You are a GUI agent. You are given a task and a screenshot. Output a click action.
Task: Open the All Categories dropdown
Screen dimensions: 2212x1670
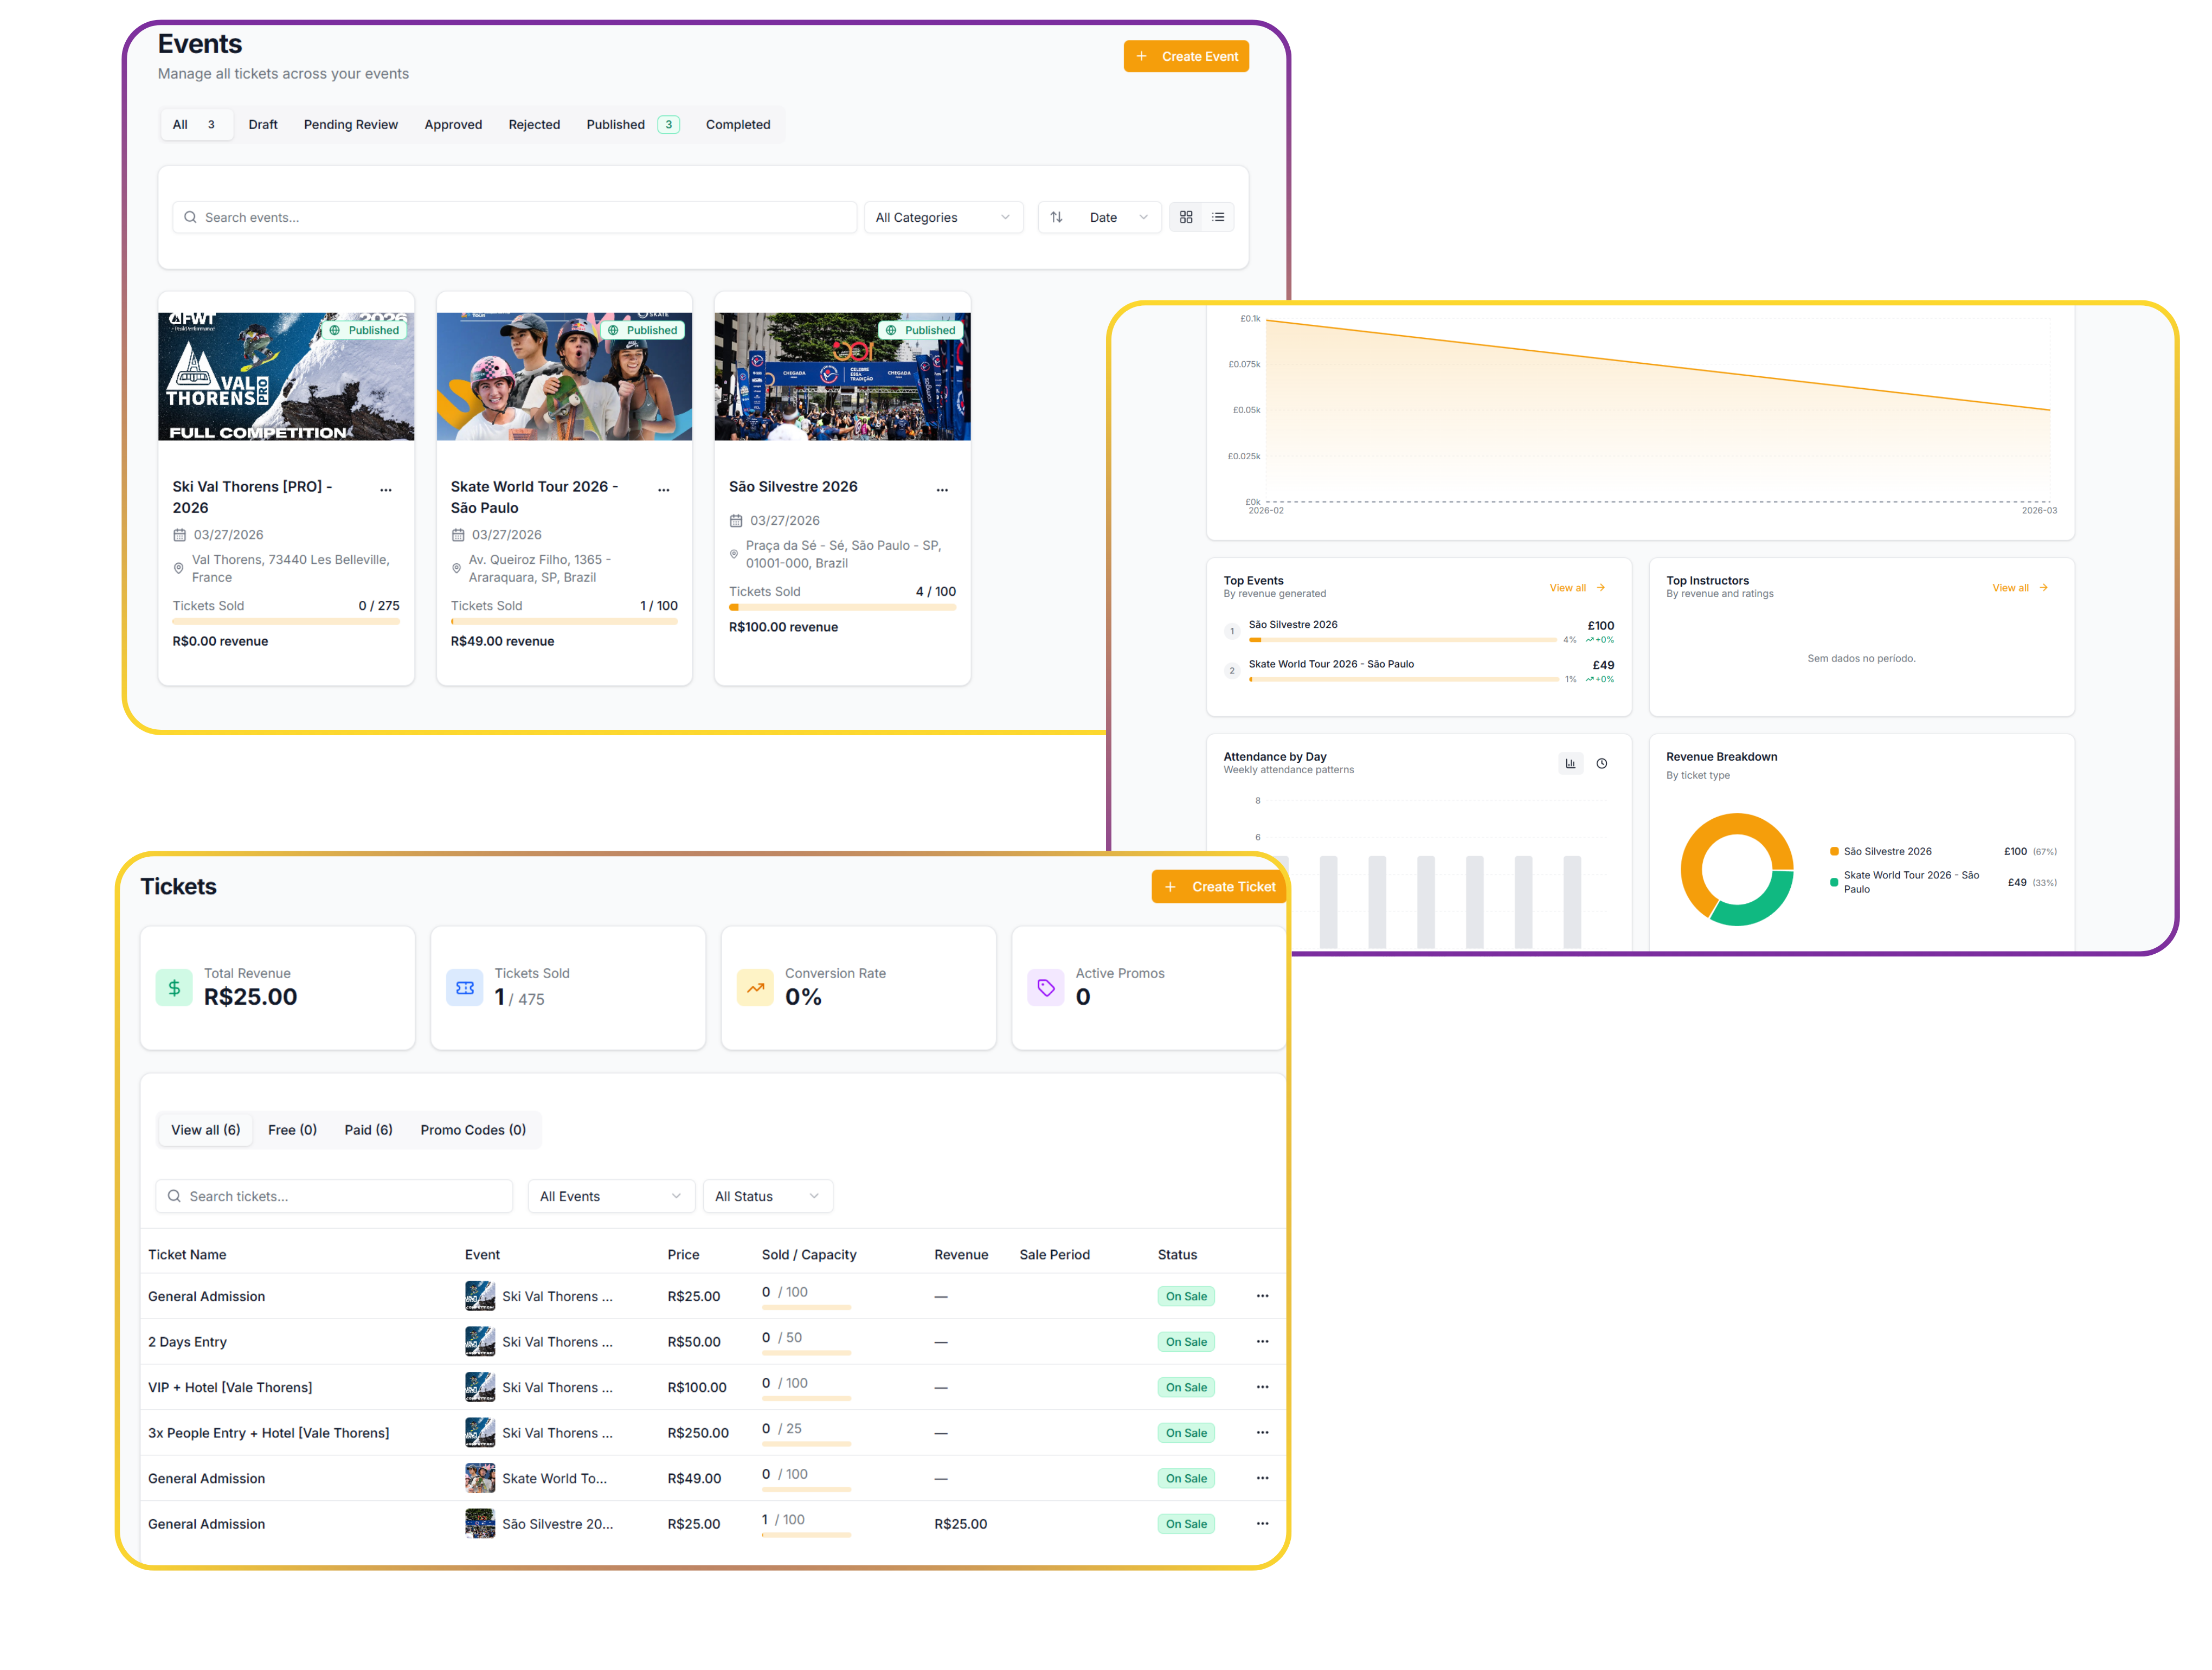click(943, 217)
